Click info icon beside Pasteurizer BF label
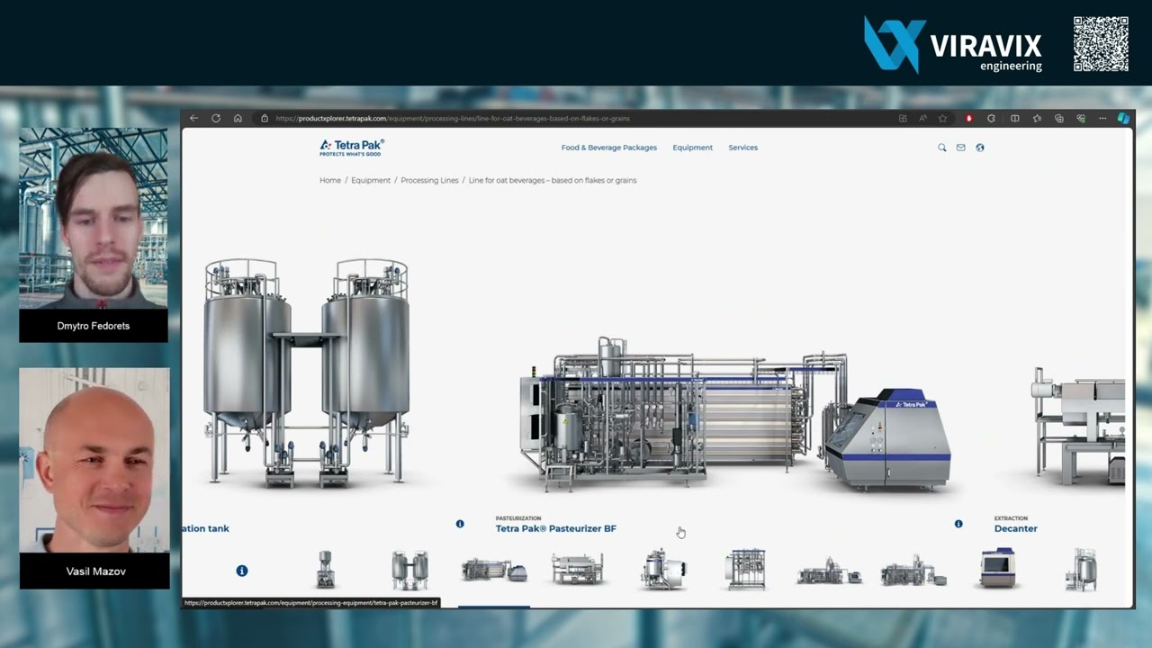This screenshot has height=648, width=1152. pyautogui.click(x=460, y=524)
